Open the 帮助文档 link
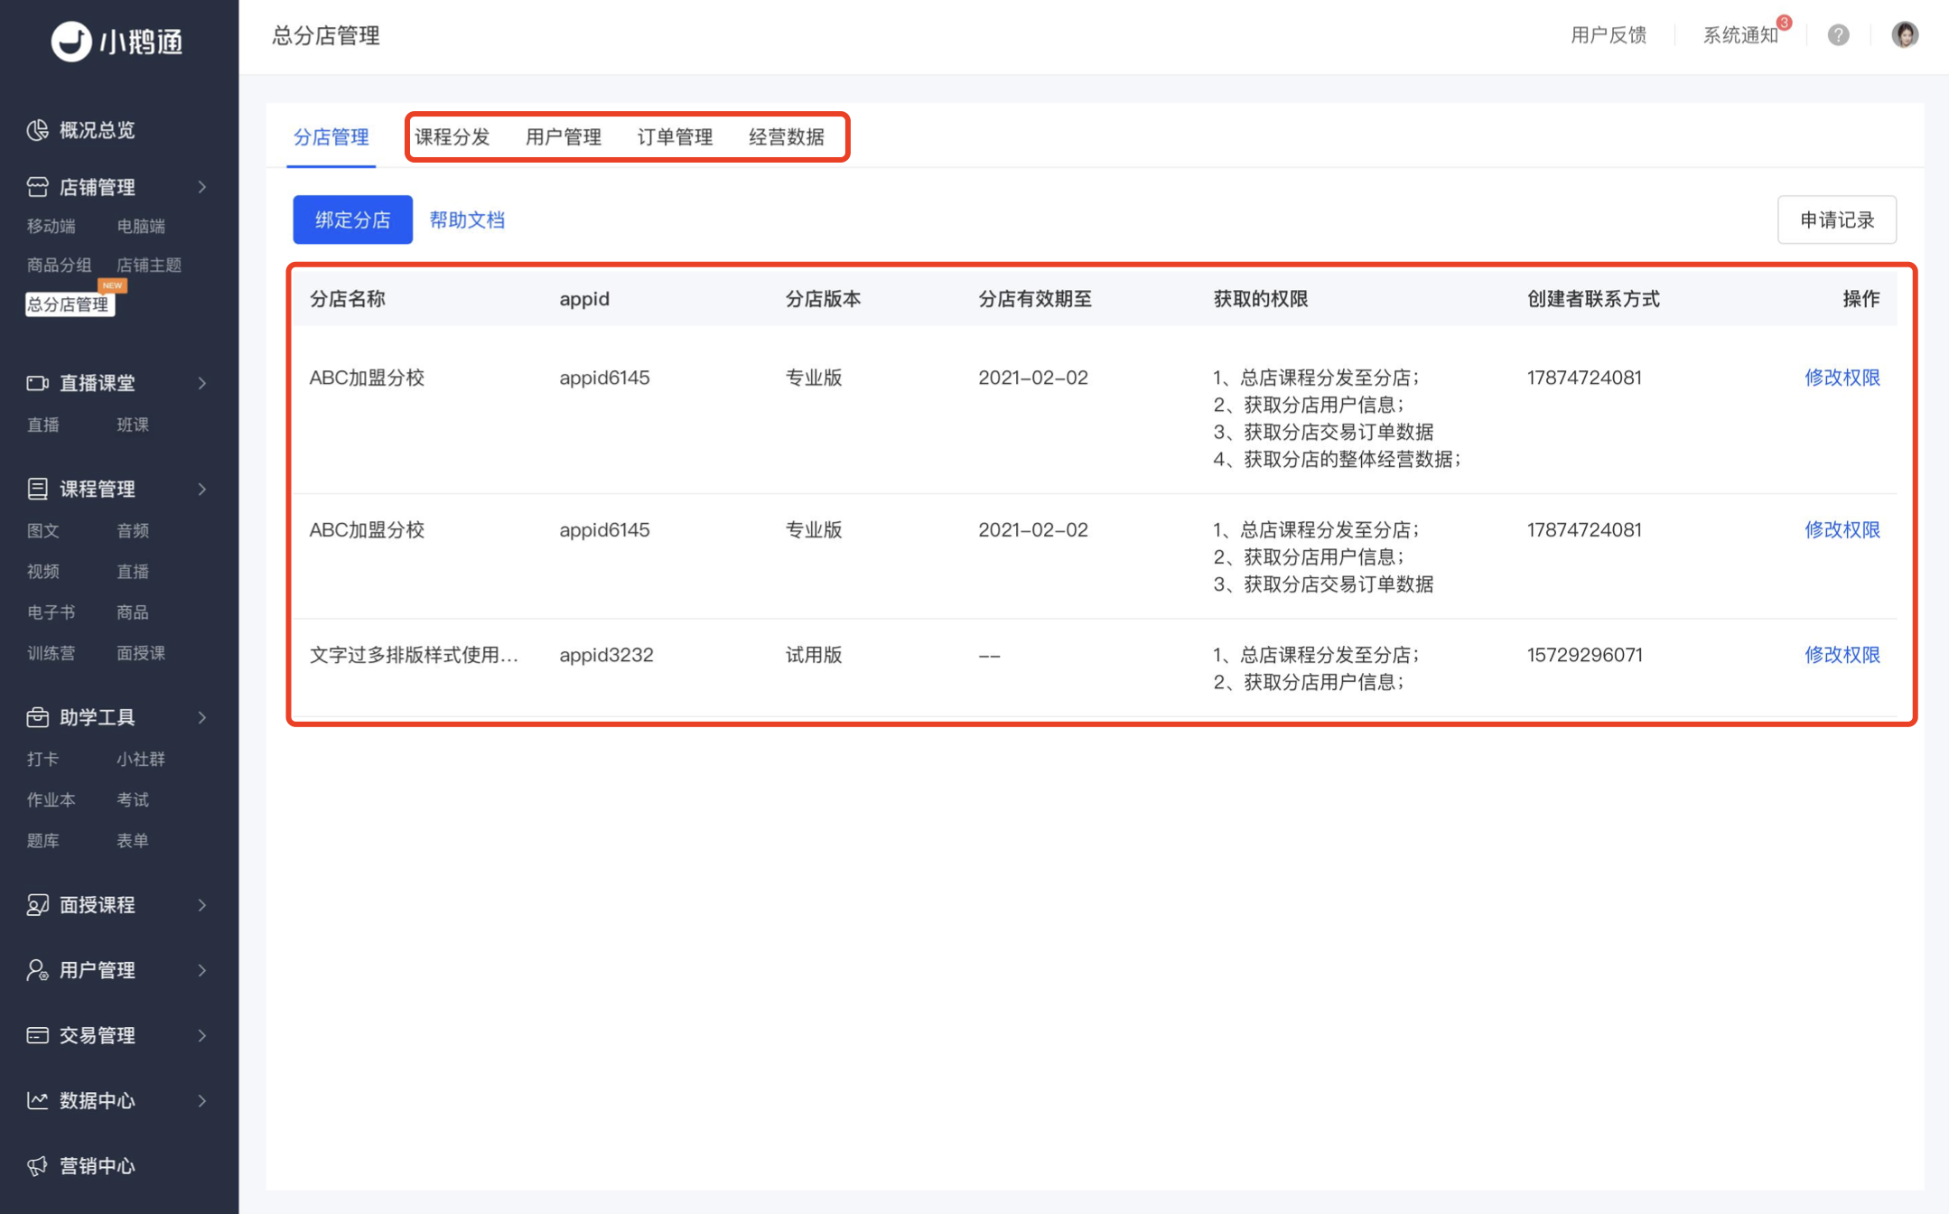 467,219
